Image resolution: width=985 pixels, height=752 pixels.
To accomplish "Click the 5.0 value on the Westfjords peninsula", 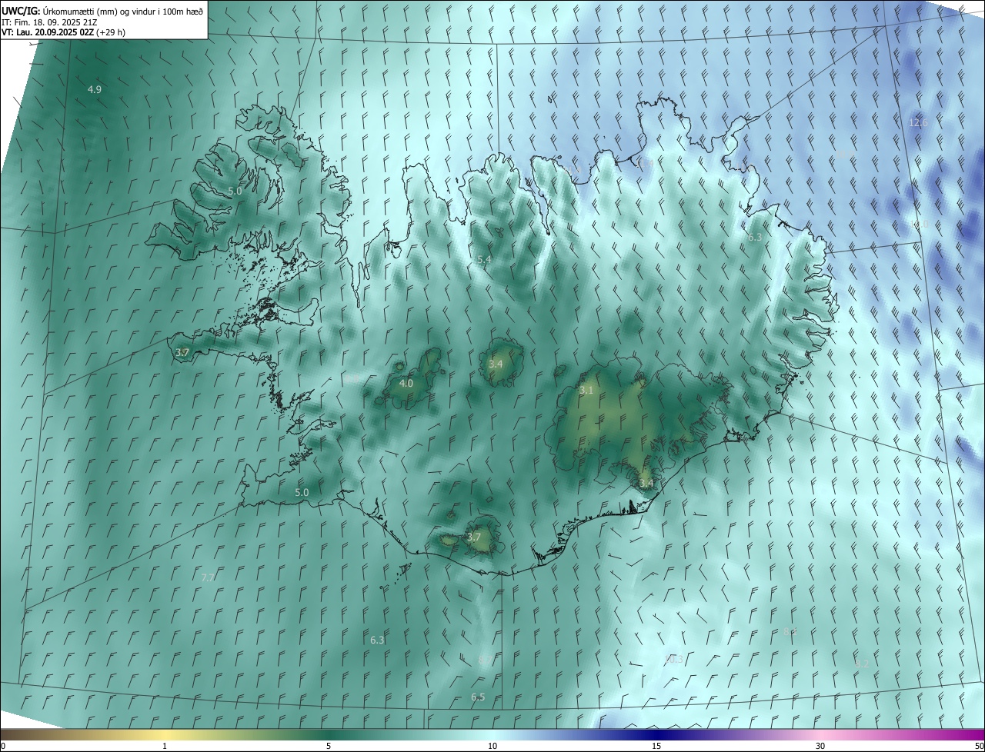I will tap(235, 191).
